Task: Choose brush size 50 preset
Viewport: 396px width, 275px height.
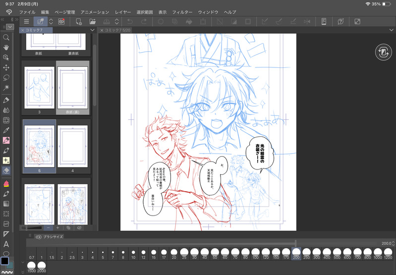Action: pos(215,254)
